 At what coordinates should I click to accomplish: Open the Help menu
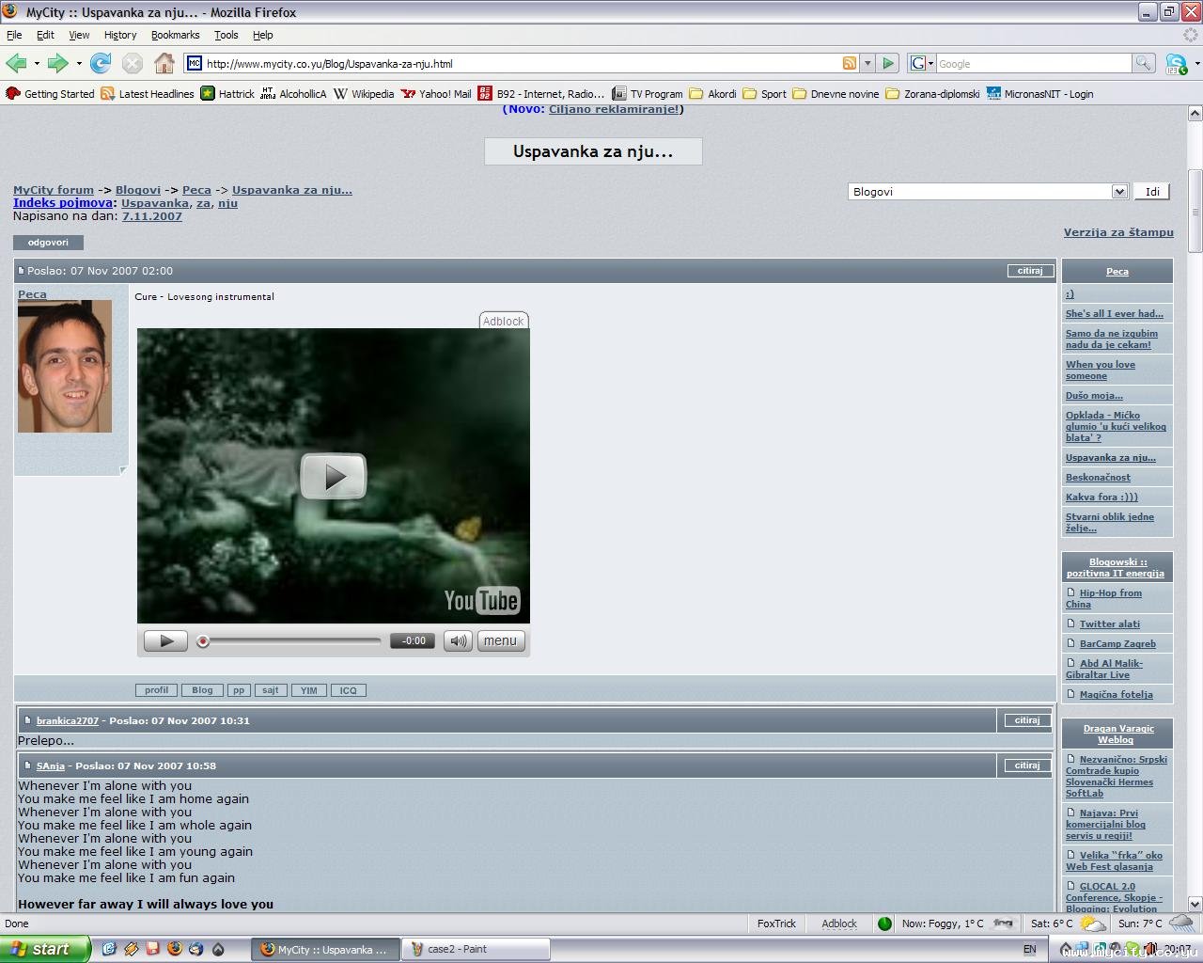pos(263,35)
